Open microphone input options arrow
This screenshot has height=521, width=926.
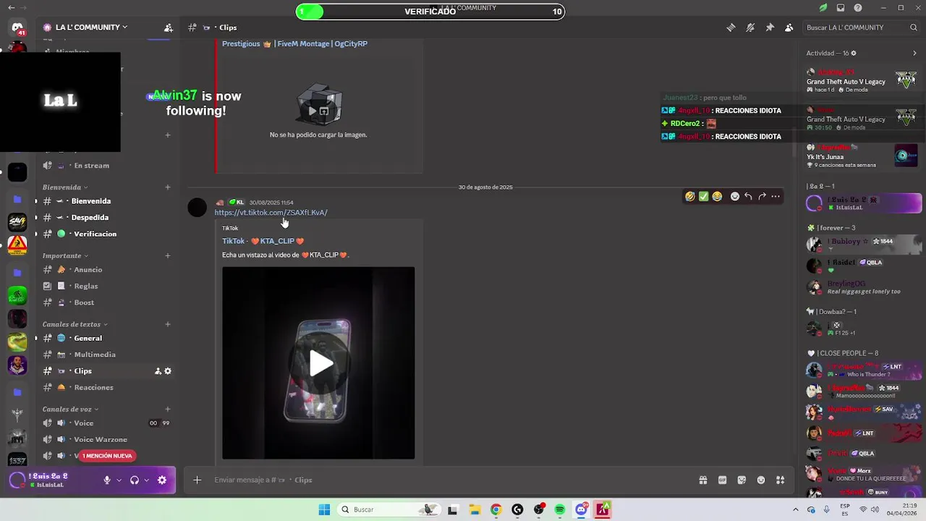point(119,480)
